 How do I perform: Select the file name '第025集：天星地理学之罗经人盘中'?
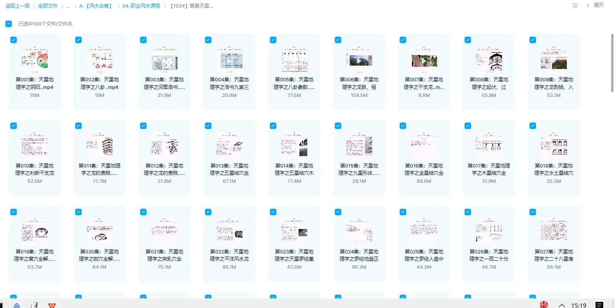[424, 255]
